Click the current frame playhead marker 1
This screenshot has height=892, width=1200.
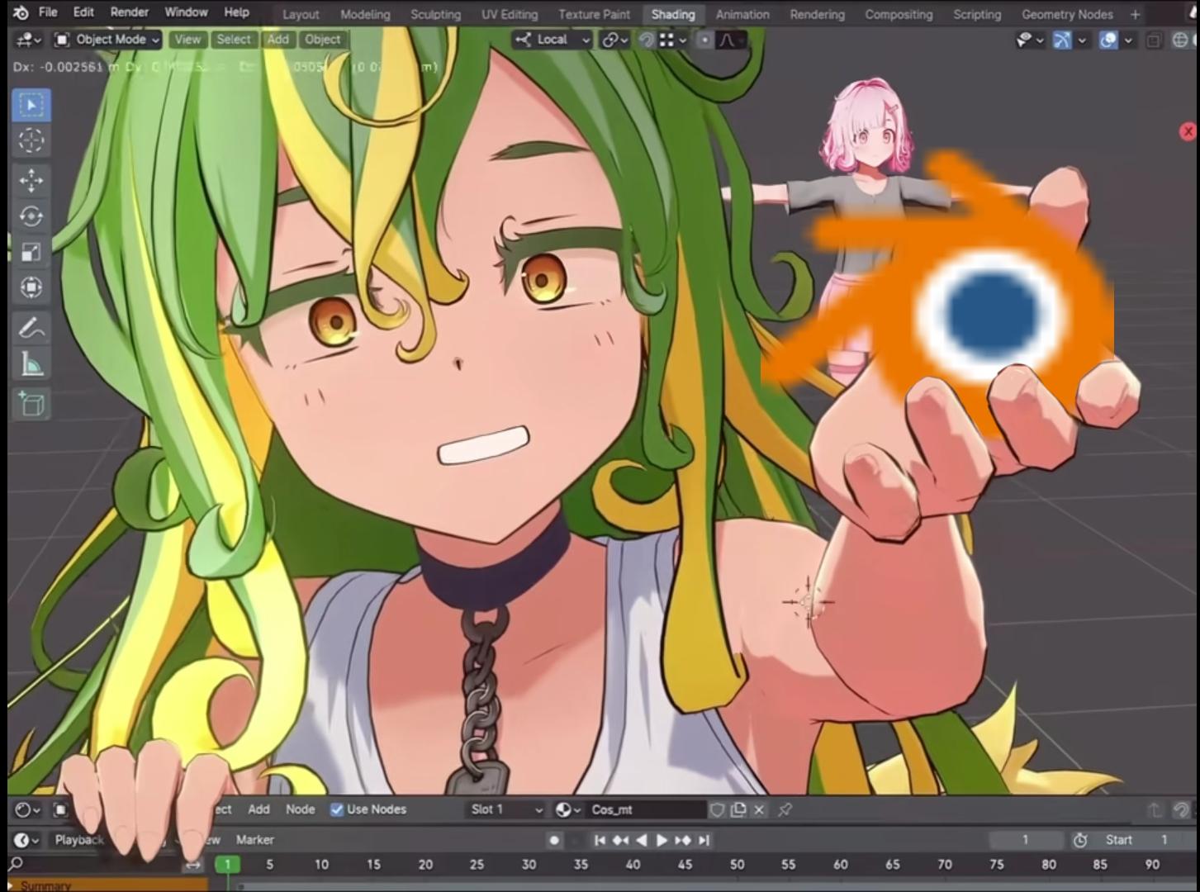(x=227, y=865)
